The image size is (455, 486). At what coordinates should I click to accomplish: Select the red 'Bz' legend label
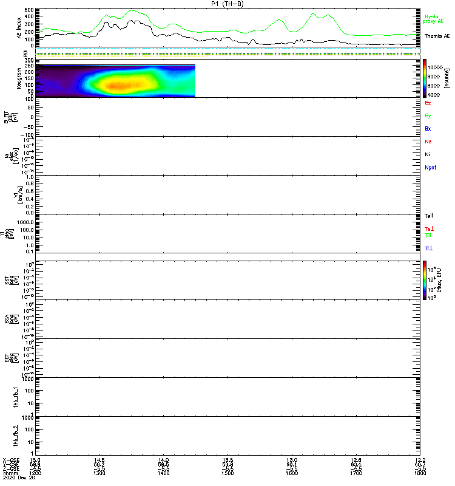click(x=428, y=103)
